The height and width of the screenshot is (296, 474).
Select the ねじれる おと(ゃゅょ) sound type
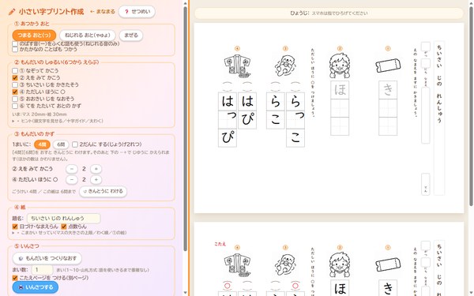[88, 35]
